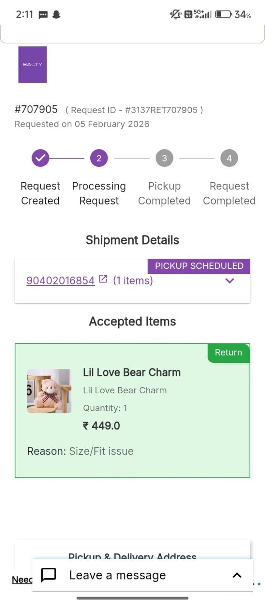
Task: Tap the purple SALTY brand logo
Action: click(x=32, y=65)
